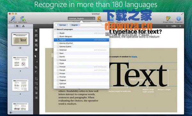The width and height of the screenshot is (192, 116).
Task: Check the Eskimo (Latin) checkbox
Action: tap(58, 47)
